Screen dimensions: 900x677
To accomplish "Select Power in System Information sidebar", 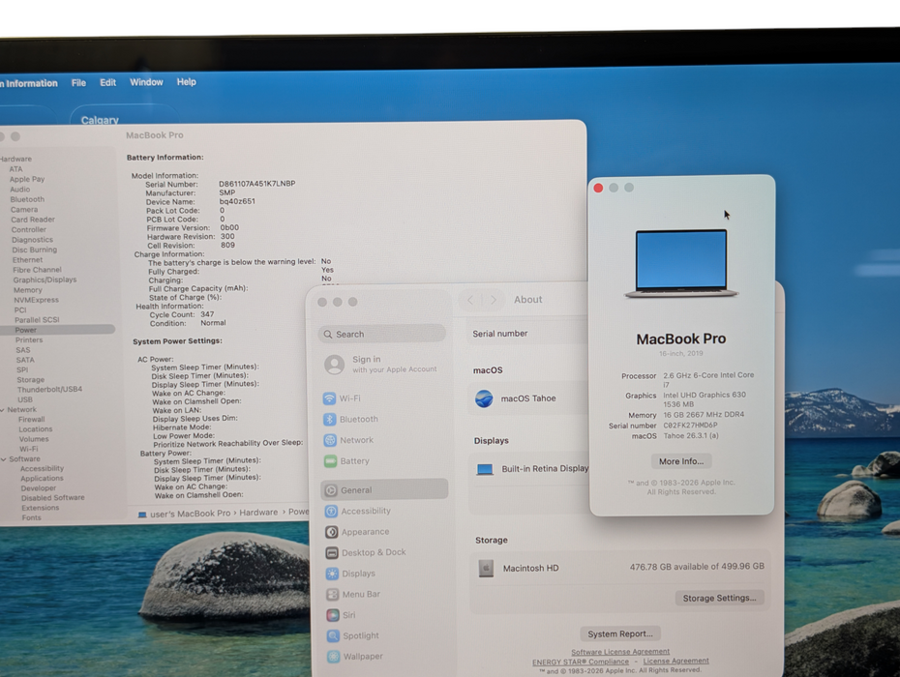I will [x=57, y=330].
